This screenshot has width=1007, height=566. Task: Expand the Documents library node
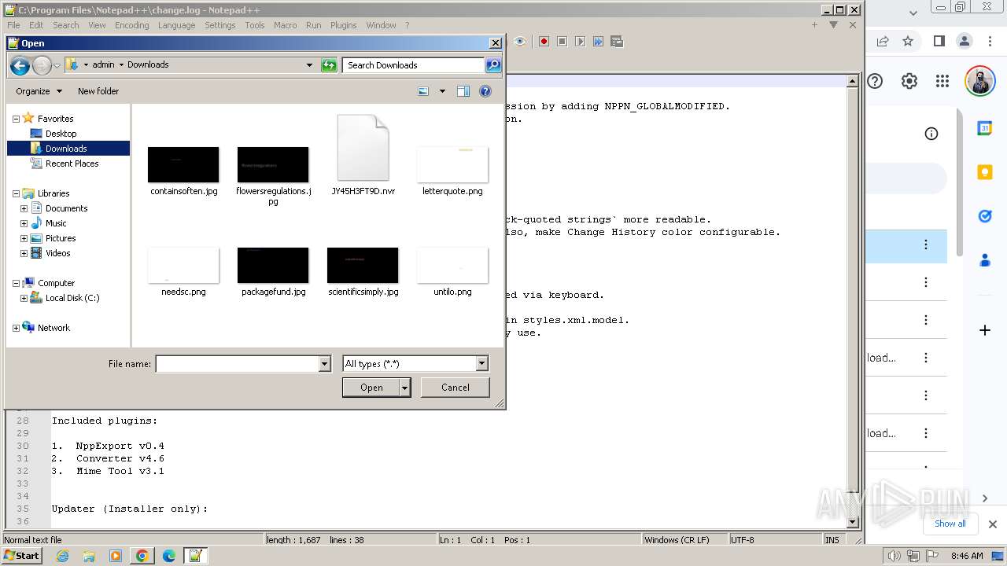click(24, 208)
